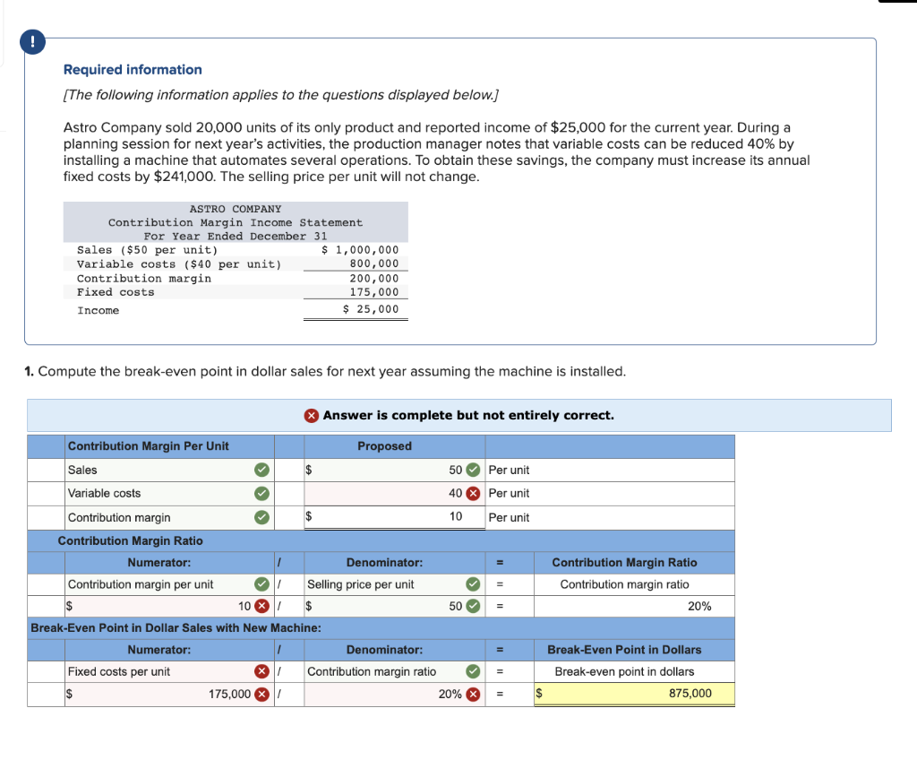
Task: Click the 20% contribution margin ratio result
Action: [x=634, y=606]
